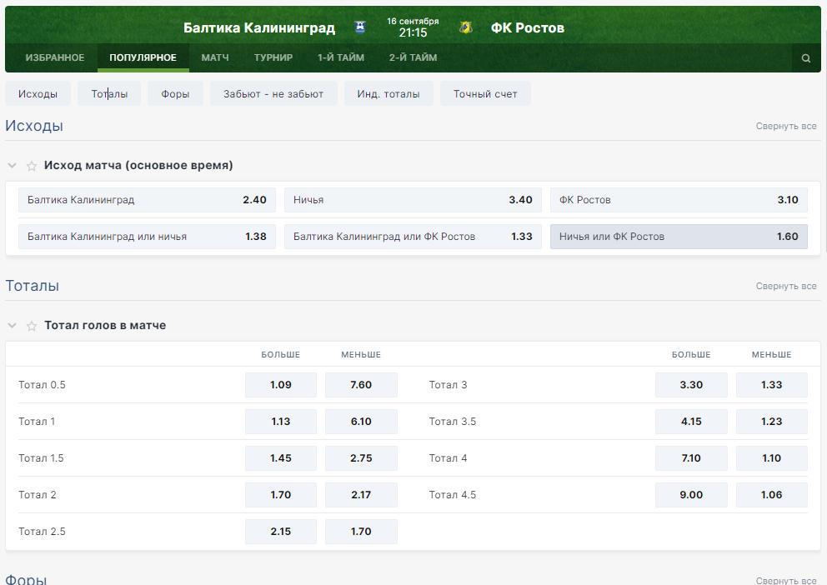The width and height of the screenshot is (827, 585).
Task: Click the 'Тотал 2.5' row label
Action: tap(43, 531)
